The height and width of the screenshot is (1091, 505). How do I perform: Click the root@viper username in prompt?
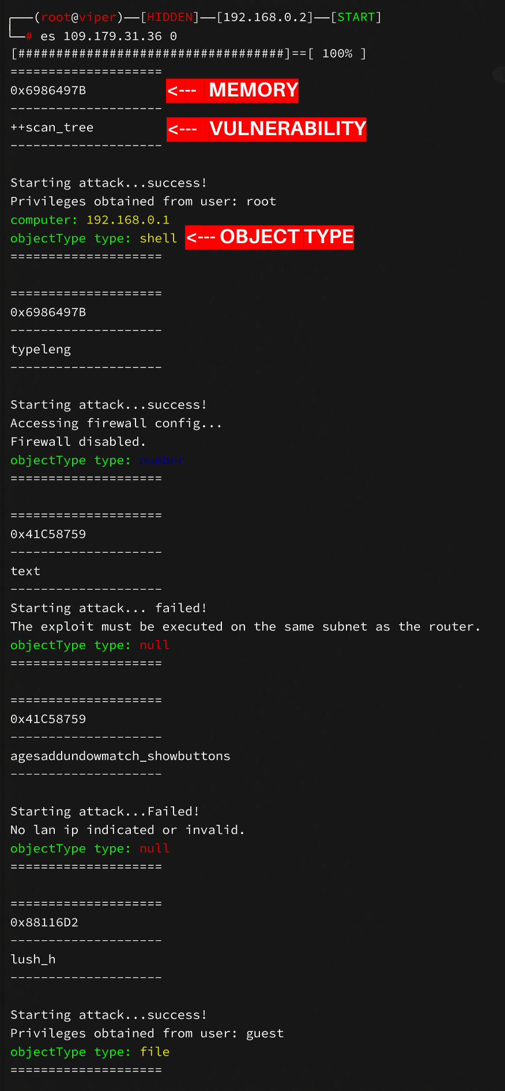pyautogui.click(x=78, y=17)
